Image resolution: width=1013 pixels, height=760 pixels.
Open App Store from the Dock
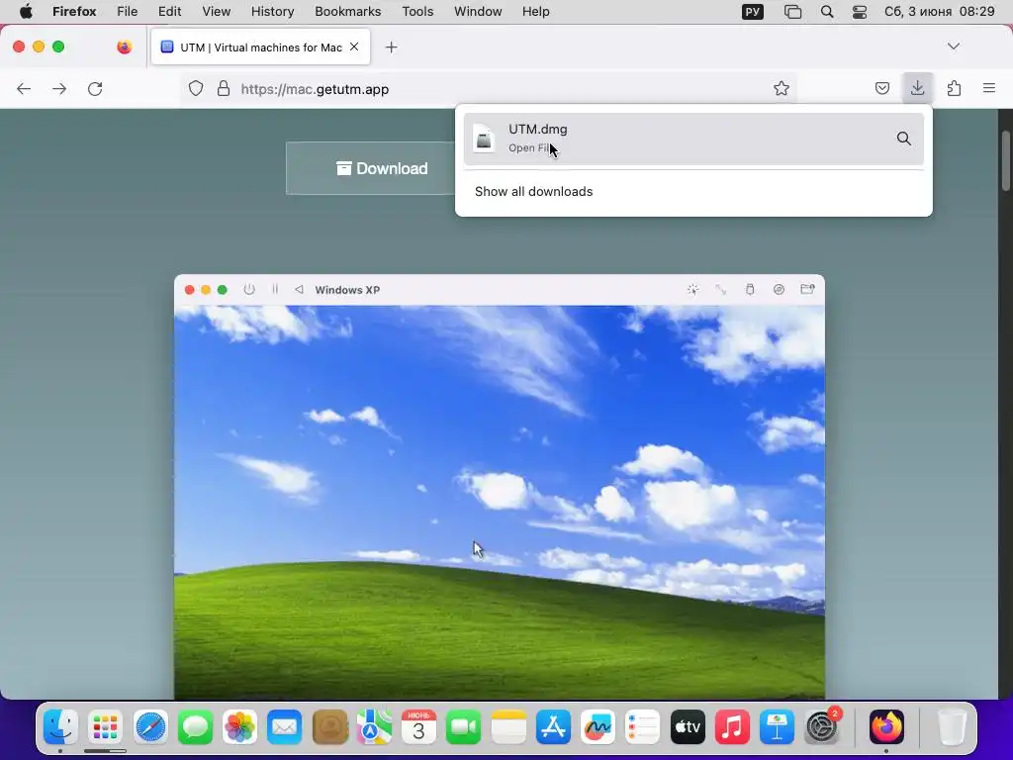click(x=553, y=728)
